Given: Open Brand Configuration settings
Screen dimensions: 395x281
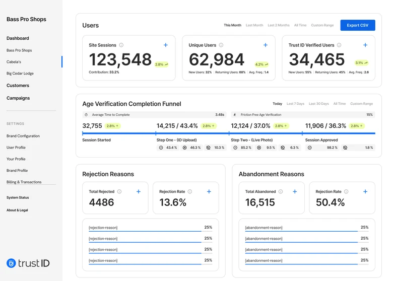Looking at the screenshot, I should (23, 136).
